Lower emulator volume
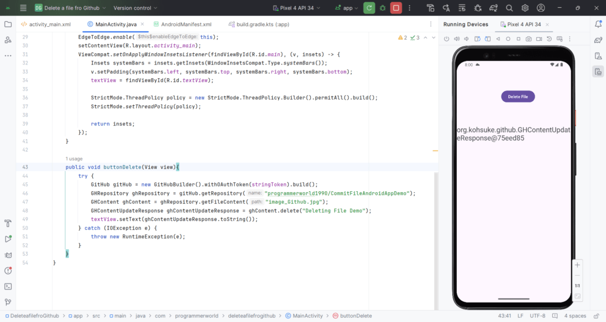 pos(467,38)
